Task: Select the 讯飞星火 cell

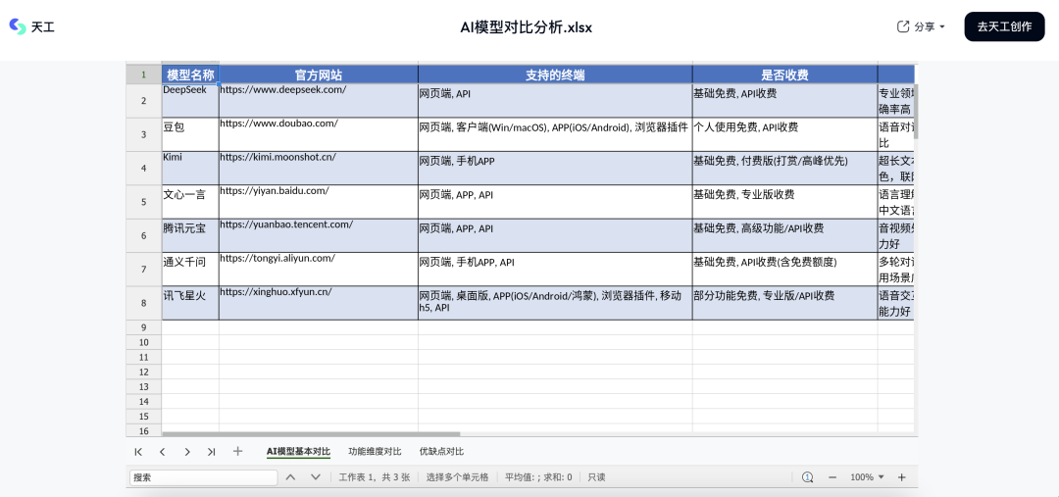Action: [190, 303]
